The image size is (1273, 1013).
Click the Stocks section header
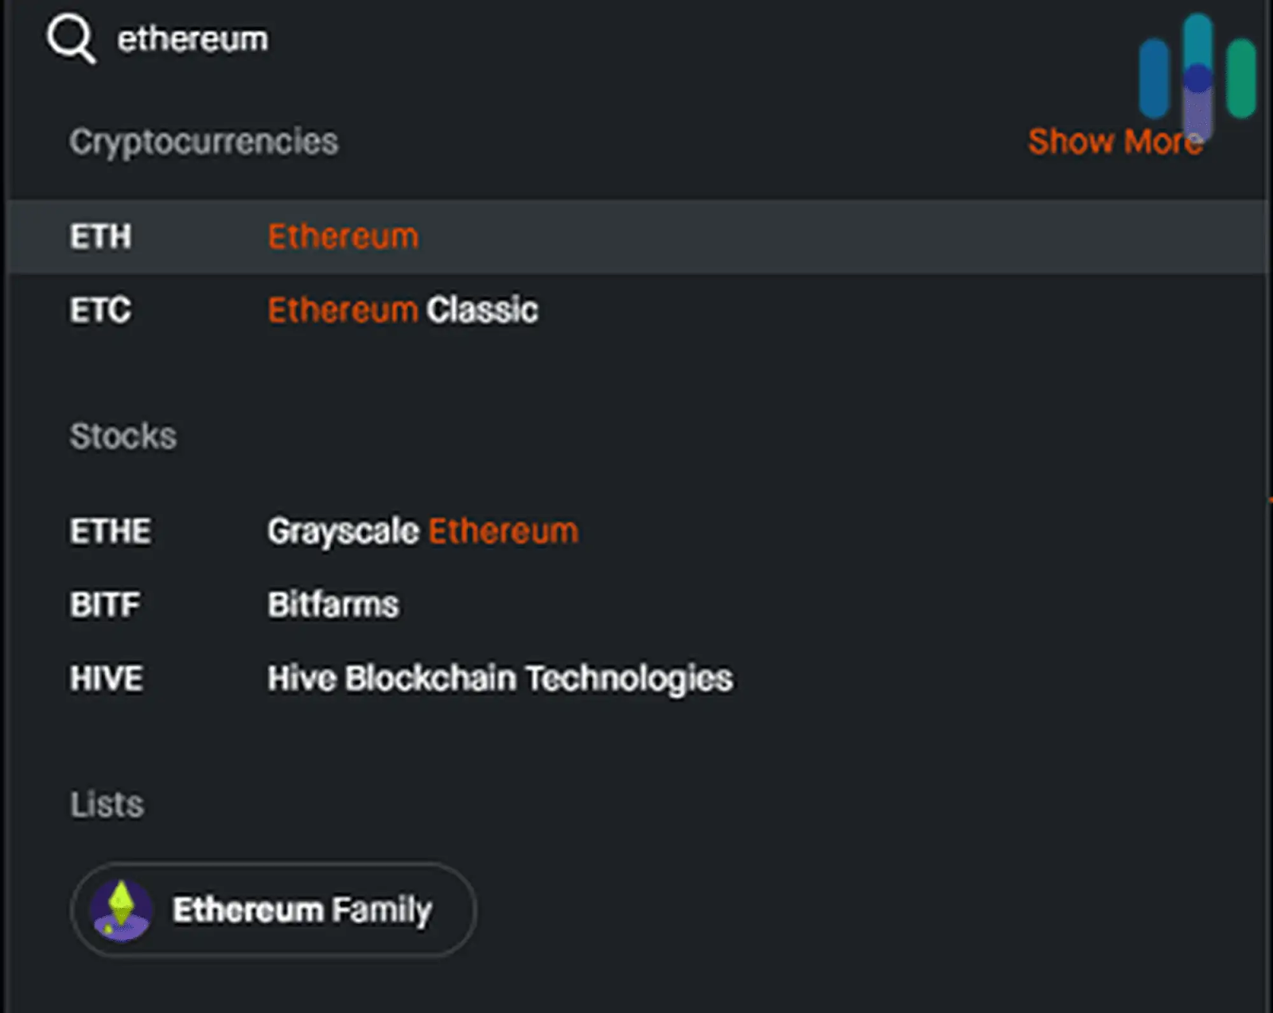123,436
